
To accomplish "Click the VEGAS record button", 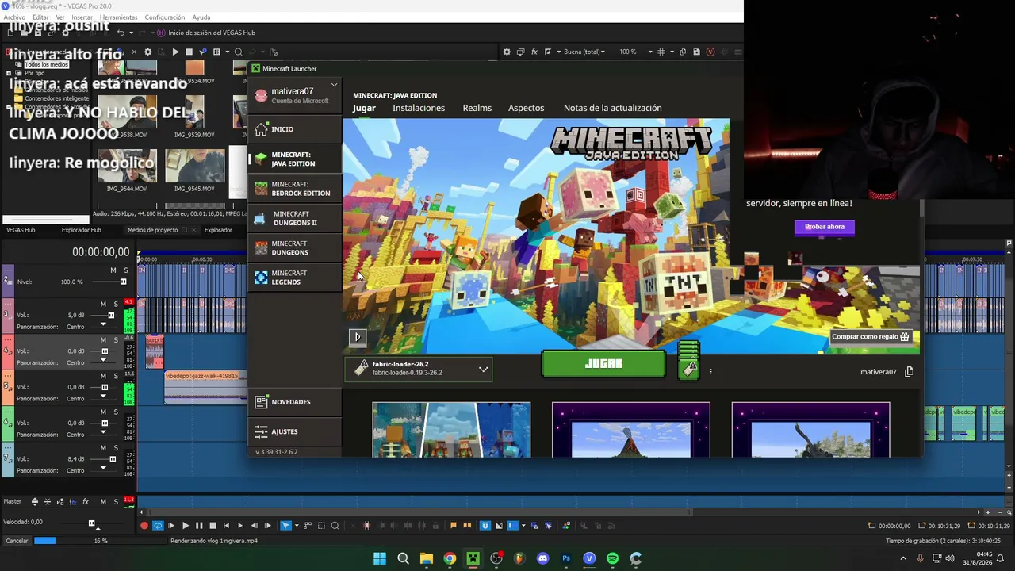I will (x=144, y=525).
